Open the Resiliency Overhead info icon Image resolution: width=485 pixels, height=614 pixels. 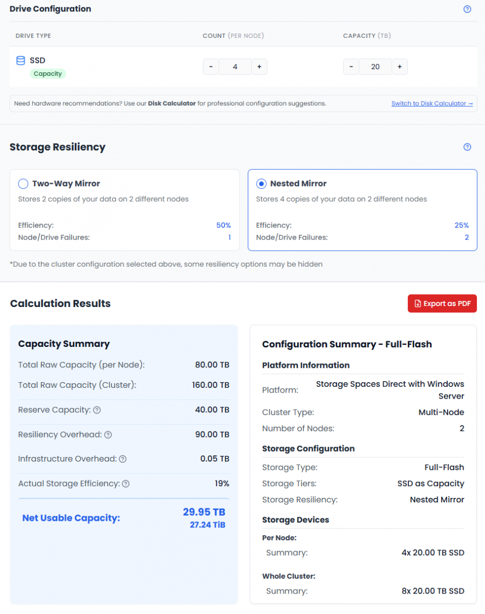pos(108,434)
